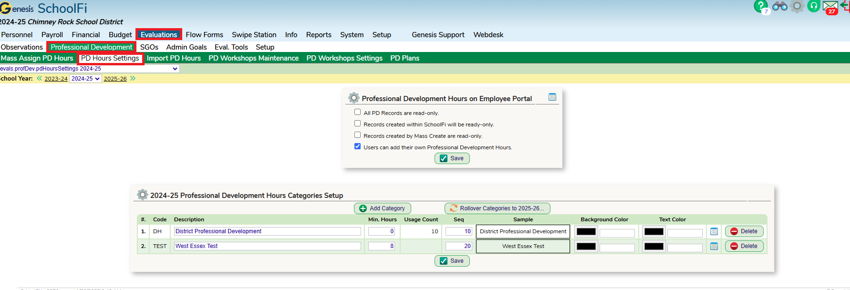Open PD Plans tab
Image resolution: width=850 pixels, height=290 pixels.
pyautogui.click(x=404, y=58)
